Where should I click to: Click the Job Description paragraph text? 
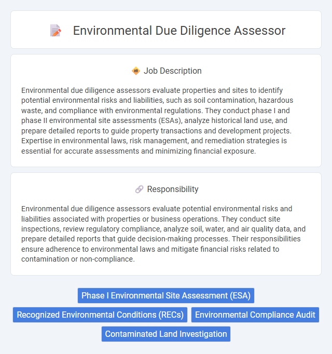pyautogui.click(x=157, y=120)
